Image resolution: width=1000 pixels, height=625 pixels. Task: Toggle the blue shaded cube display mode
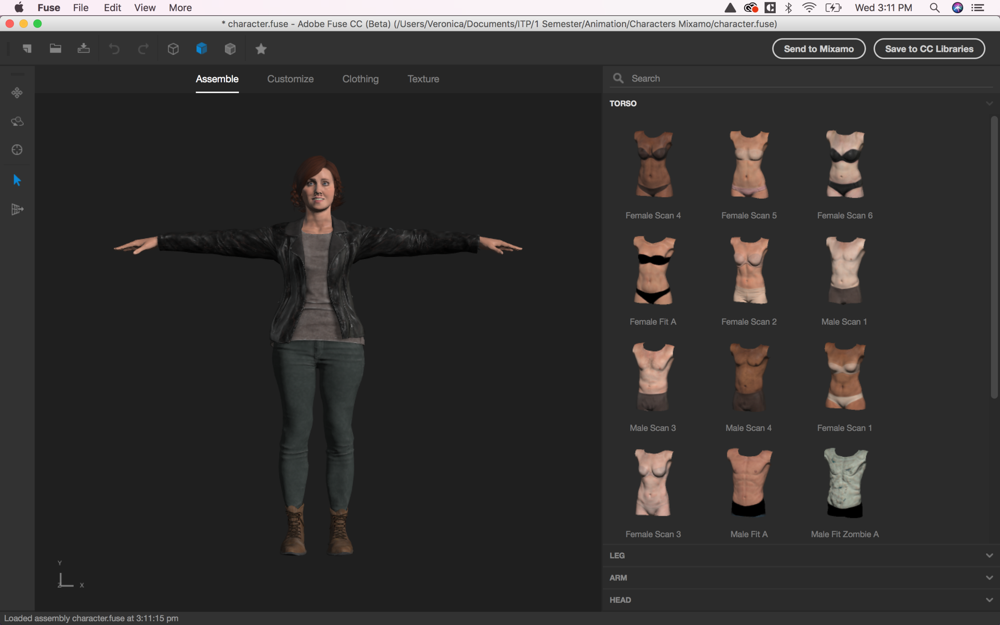(202, 49)
